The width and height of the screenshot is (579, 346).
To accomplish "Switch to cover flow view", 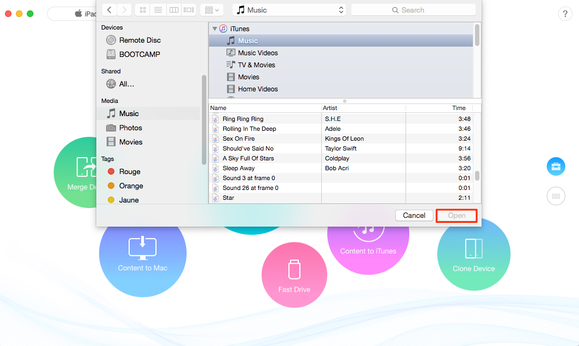I will tap(189, 10).
